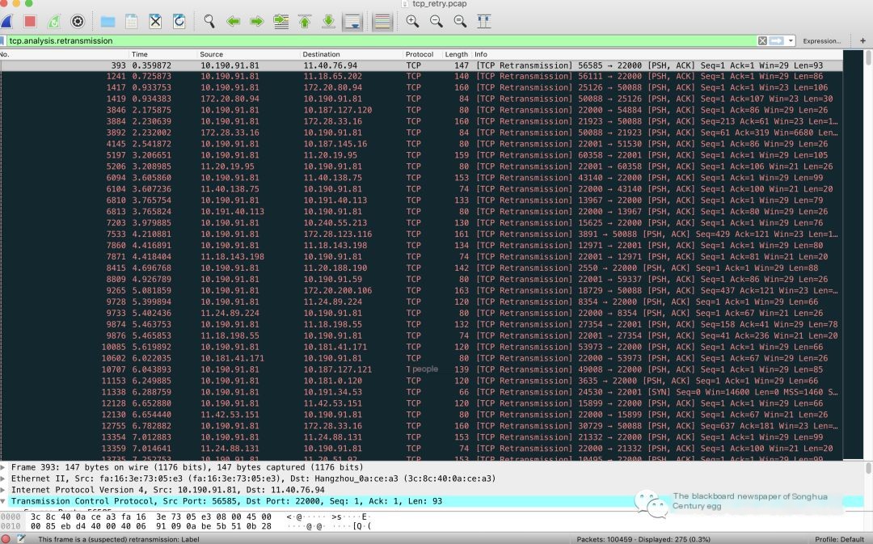873x544 pixels.
Task: Open capture file properties icon in status bar
Action: coord(21,539)
